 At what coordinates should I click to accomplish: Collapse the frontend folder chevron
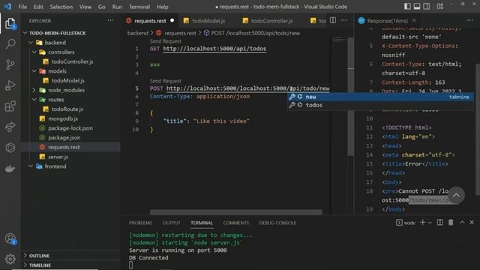[x=31, y=166]
